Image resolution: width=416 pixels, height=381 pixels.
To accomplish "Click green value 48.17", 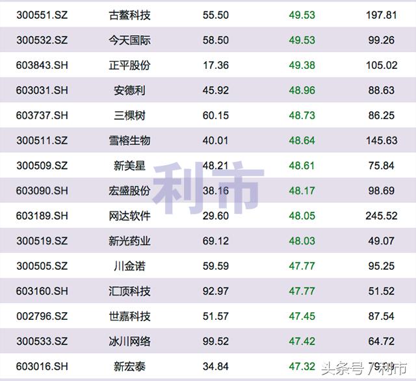I will tap(302, 190).
